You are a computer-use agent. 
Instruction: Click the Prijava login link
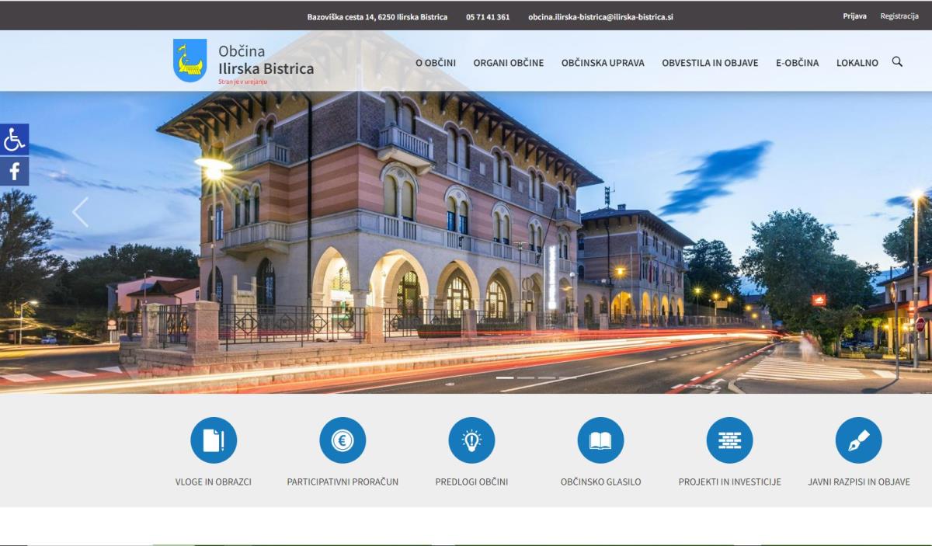click(x=854, y=16)
